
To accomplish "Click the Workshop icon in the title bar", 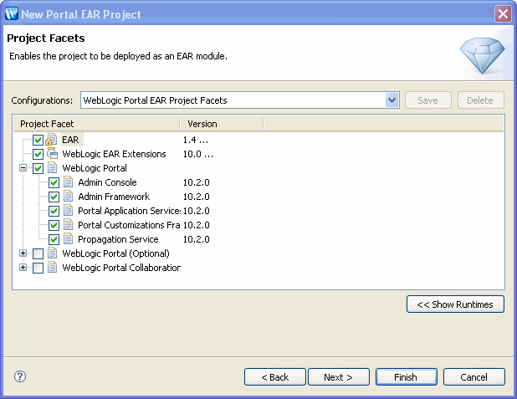I will [12, 14].
